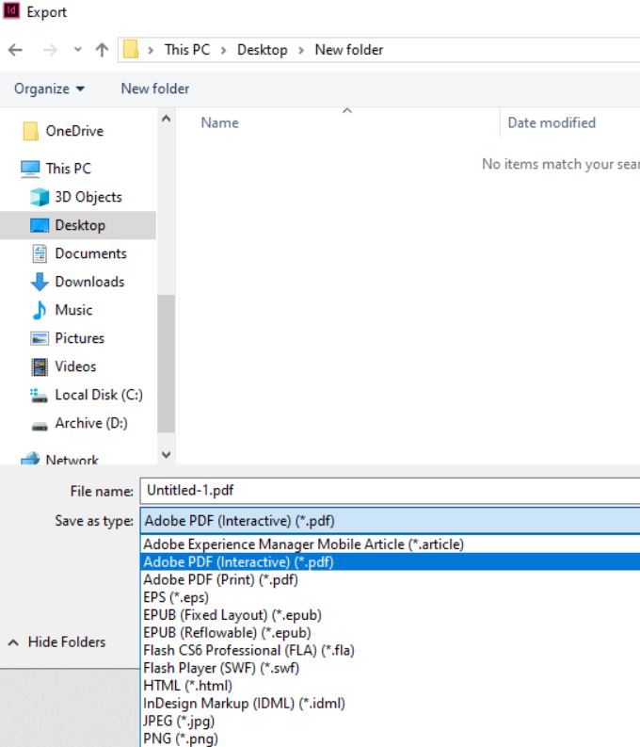Open Downloads folder from sidebar
Screen dimensions: 640x747
88,282
